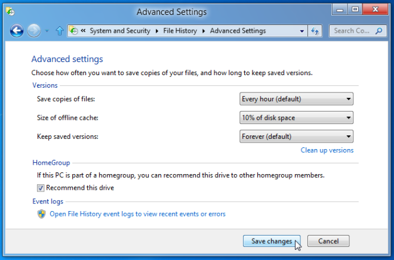Maximize the Advanced Settings window
The height and width of the screenshot is (260, 394).
tap(355, 10)
